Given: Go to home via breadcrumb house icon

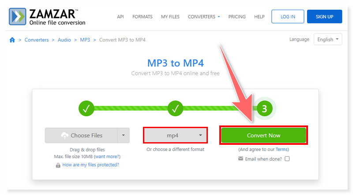Looking at the screenshot, I should 12,40.
